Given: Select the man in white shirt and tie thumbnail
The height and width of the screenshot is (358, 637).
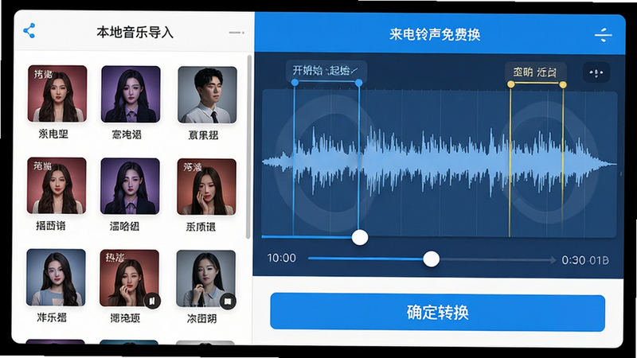Looking at the screenshot, I should pyautogui.click(x=207, y=95).
